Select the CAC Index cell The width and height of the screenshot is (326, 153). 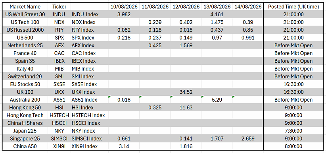[x=90, y=53]
